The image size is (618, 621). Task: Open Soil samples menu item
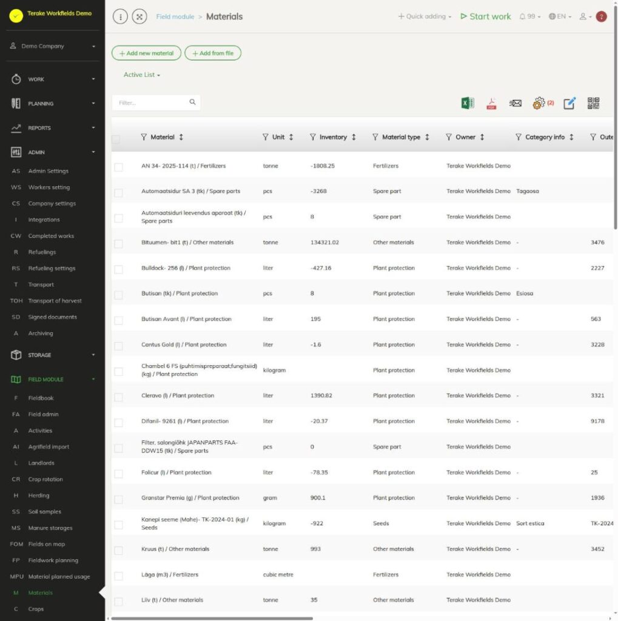[x=45, y=512]
